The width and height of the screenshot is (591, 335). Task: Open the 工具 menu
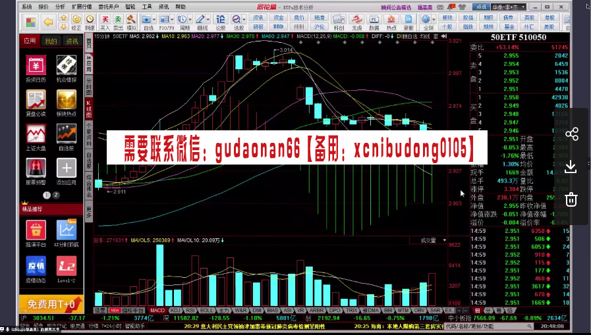[x=147, y=7]
